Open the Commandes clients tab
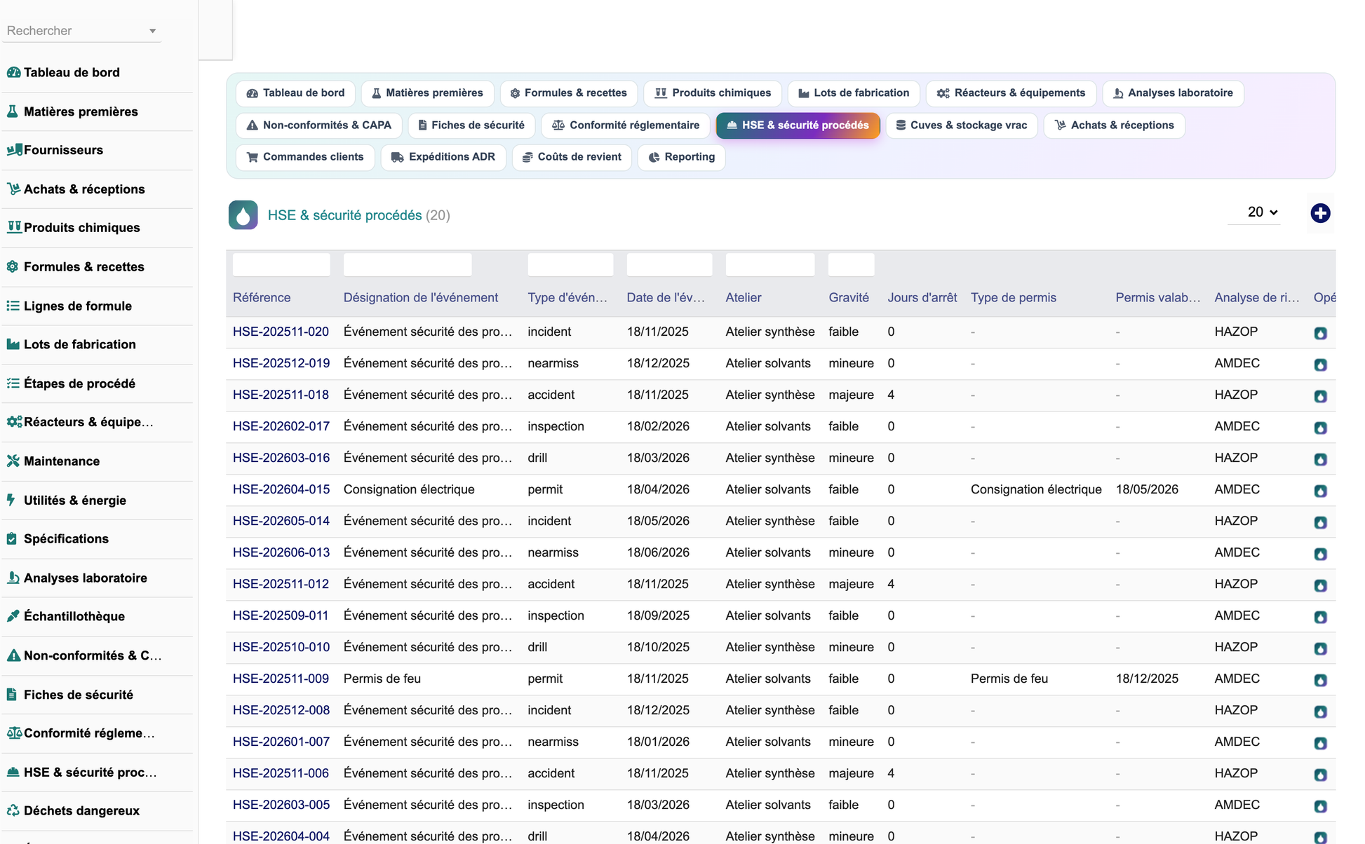 (x=305, y=157)
